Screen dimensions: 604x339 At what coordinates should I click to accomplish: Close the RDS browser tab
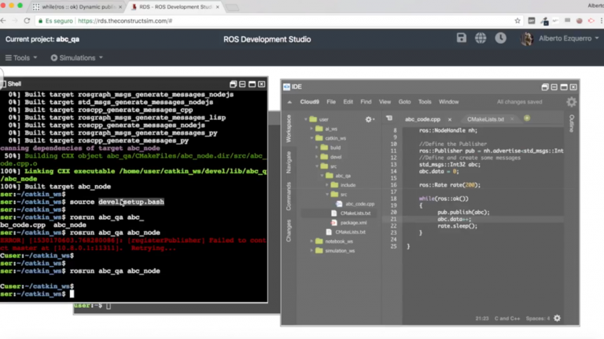point(218,7)
